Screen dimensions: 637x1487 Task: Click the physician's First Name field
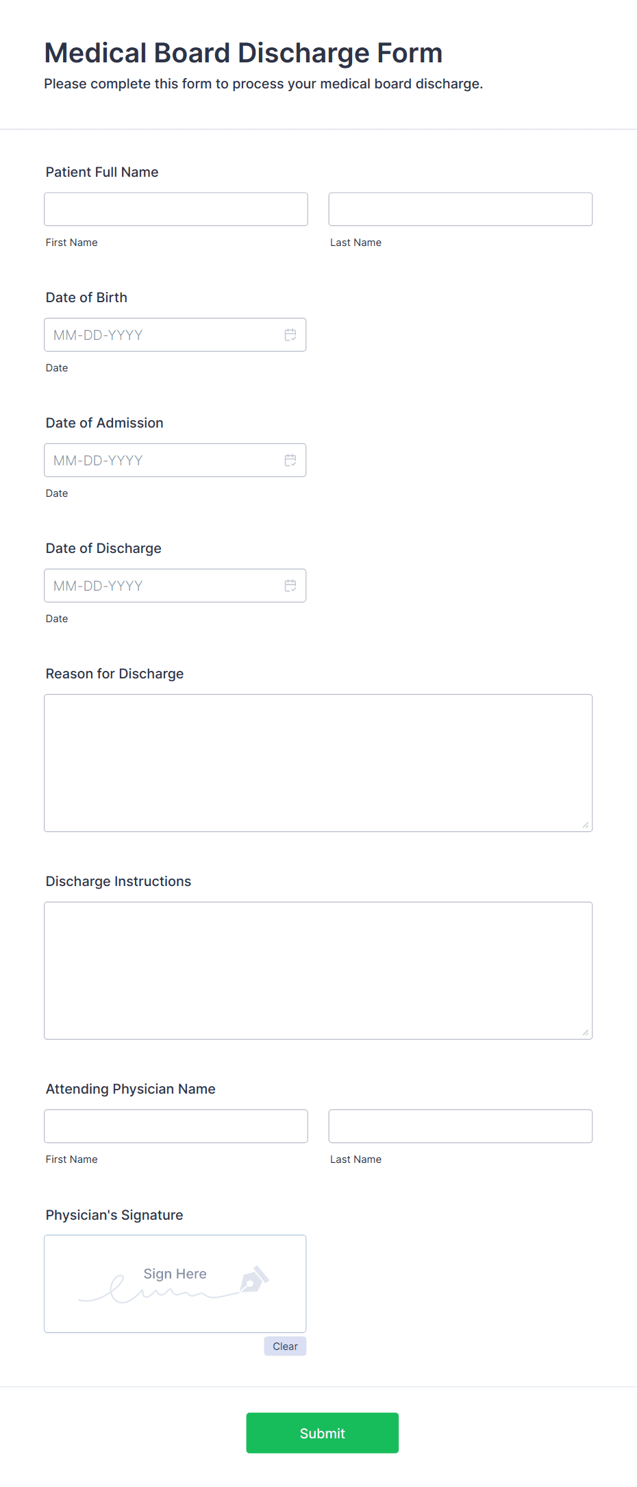click(x=175, y=1126)
